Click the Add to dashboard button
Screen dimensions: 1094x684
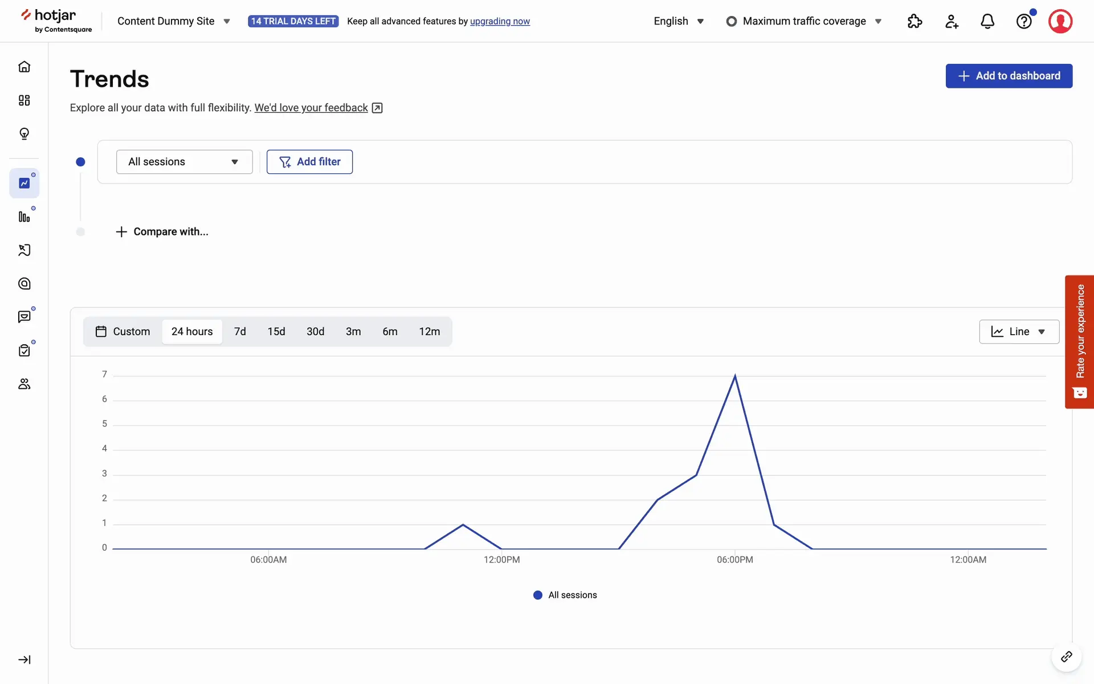(x=1009, y=76)
